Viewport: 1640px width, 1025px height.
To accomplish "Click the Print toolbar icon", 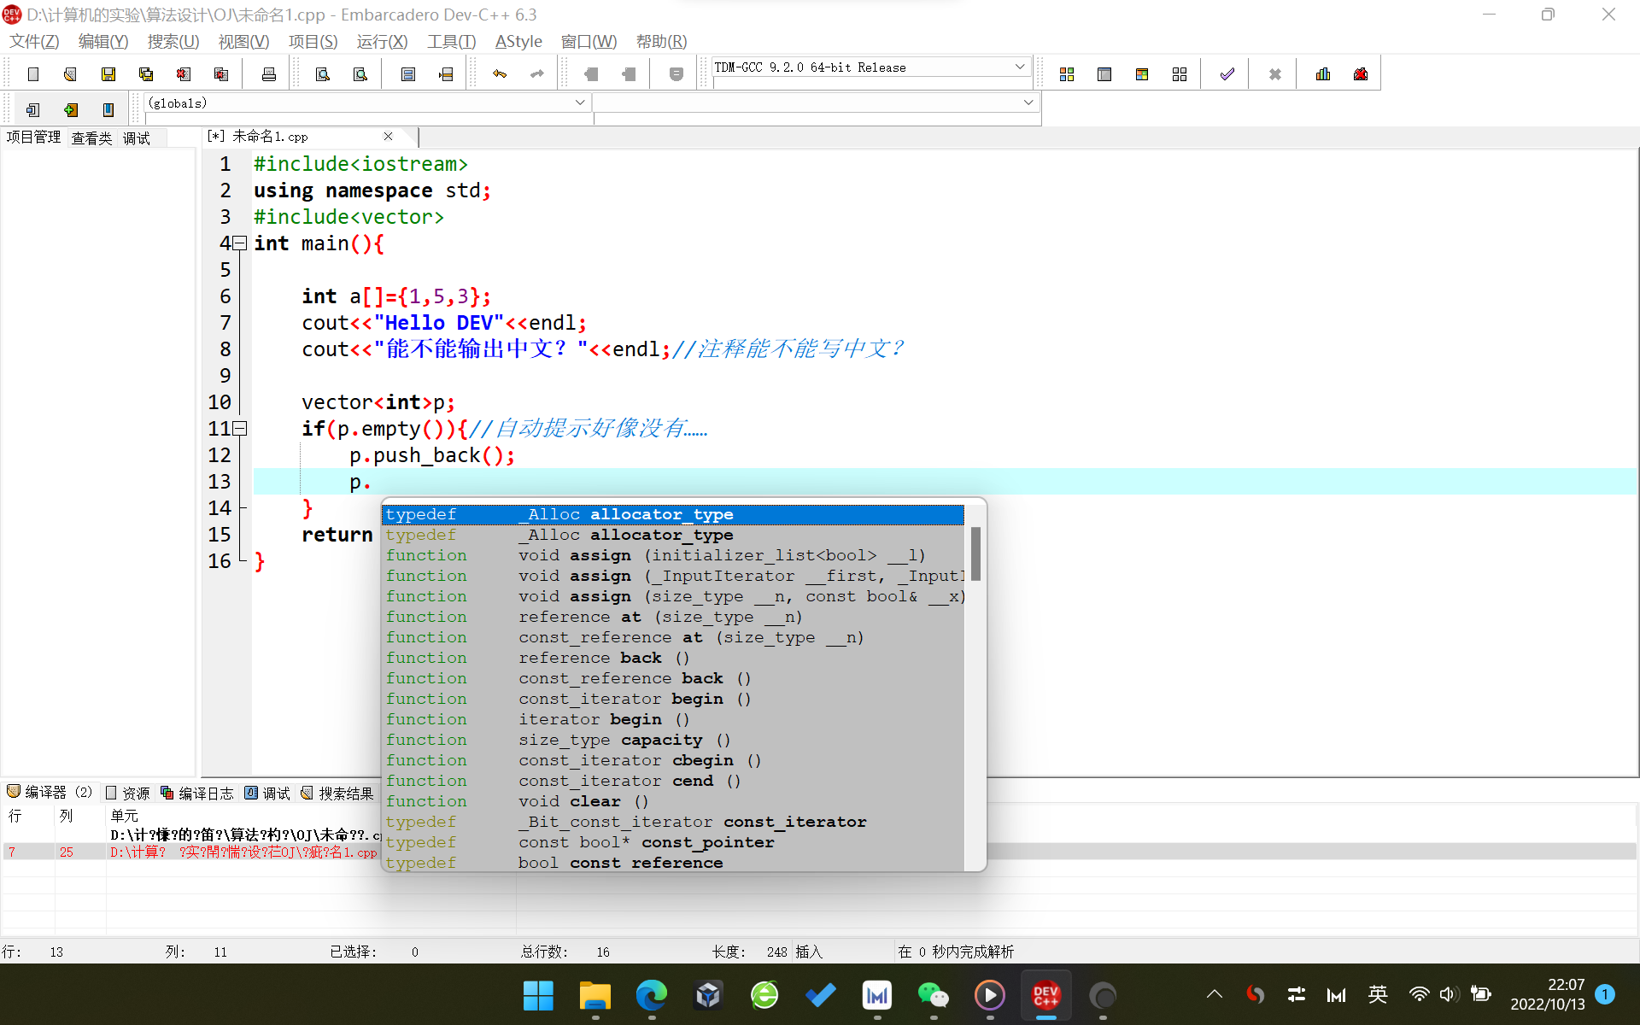I will click(x=268, y=74).
